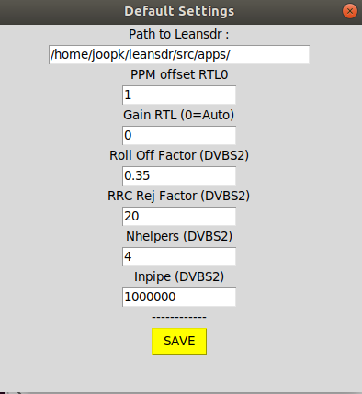Click the "Roll Off Factor (DVBS2)" label
This screenshot has width=362, height=394.
[179, 155]
